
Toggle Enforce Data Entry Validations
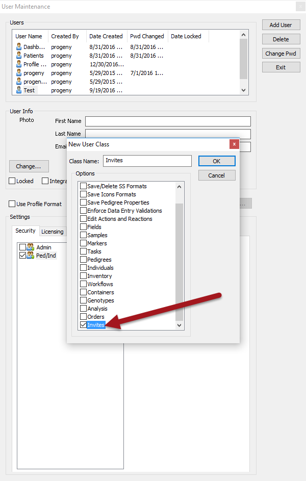click(83, 211)
